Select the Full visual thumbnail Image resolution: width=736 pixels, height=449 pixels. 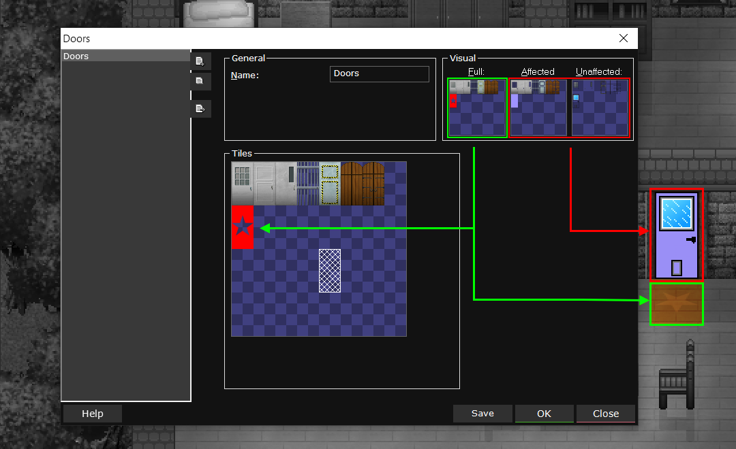coord(477,107)
